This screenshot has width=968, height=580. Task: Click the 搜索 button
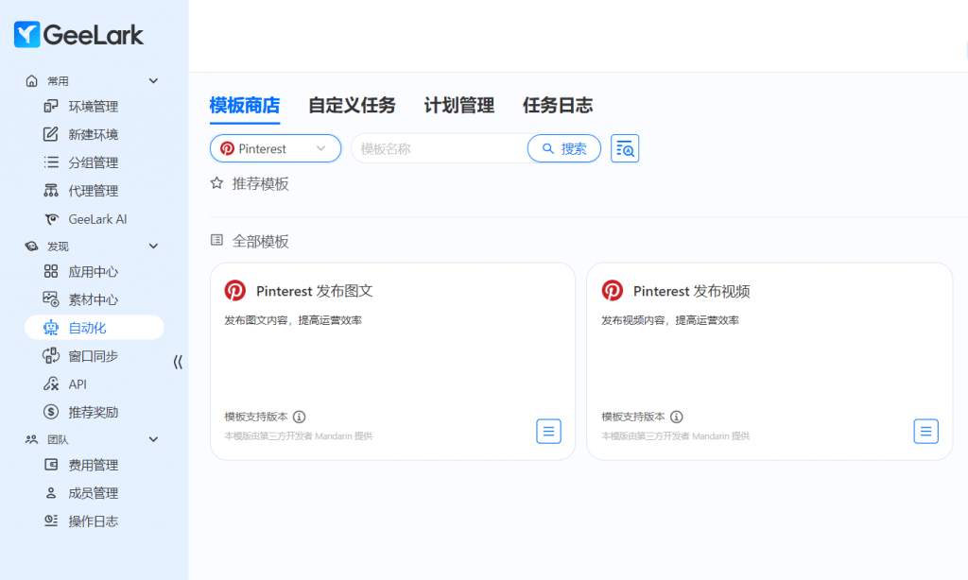coord(564,148)
